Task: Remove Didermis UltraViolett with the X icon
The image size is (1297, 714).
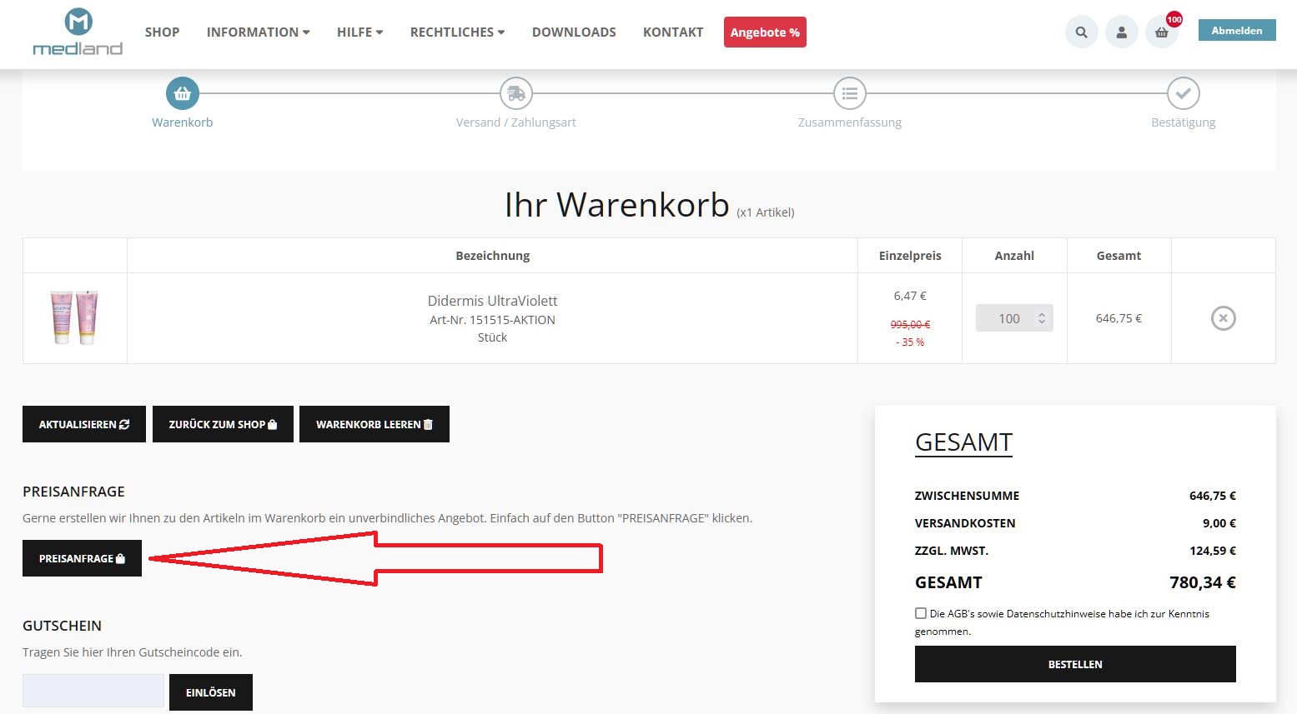Action: (1223, 318)
